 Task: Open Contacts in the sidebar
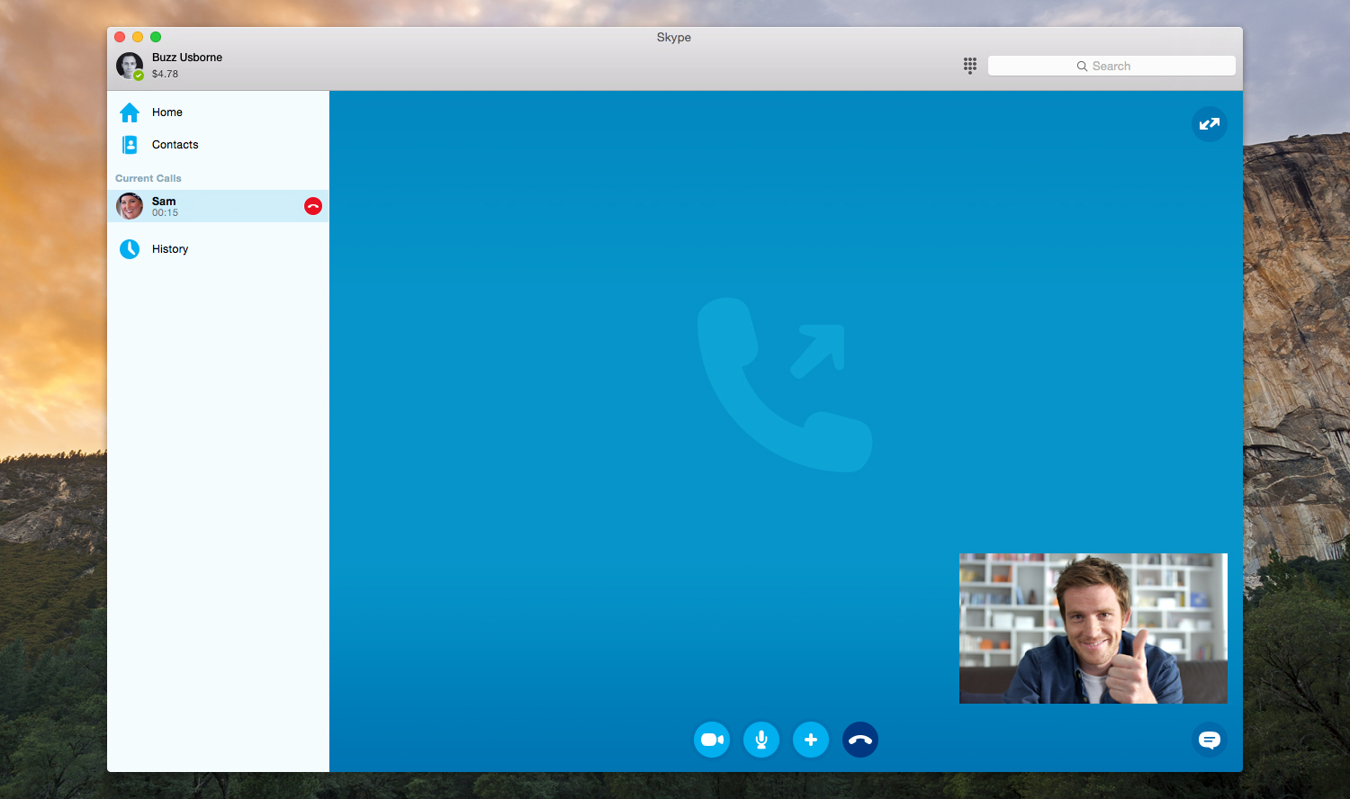tap(175, 145)
